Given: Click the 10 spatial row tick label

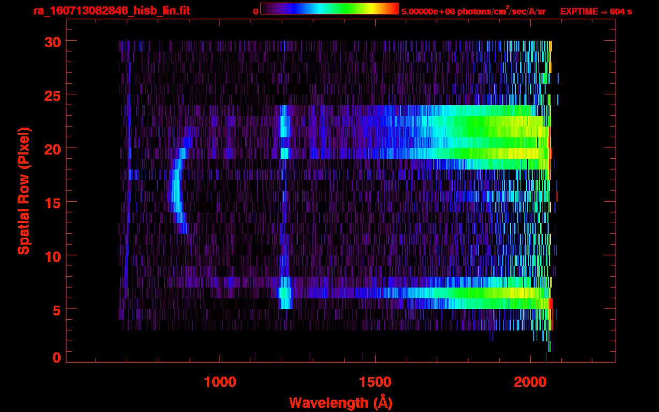Looking at the screenshot, I should [54, 256].
